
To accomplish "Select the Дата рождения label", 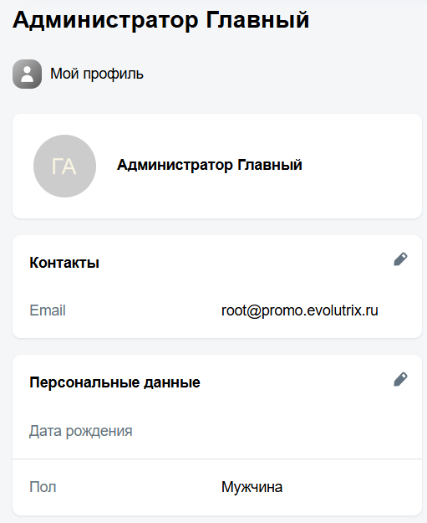I will coord(80,431).
